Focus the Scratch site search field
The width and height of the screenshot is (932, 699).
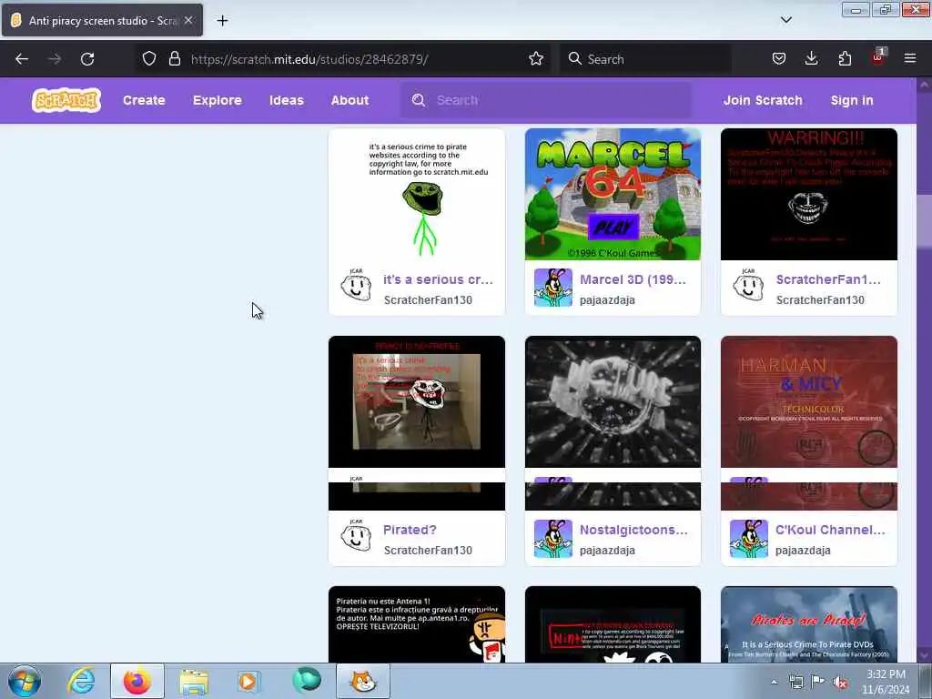point(546,100)
